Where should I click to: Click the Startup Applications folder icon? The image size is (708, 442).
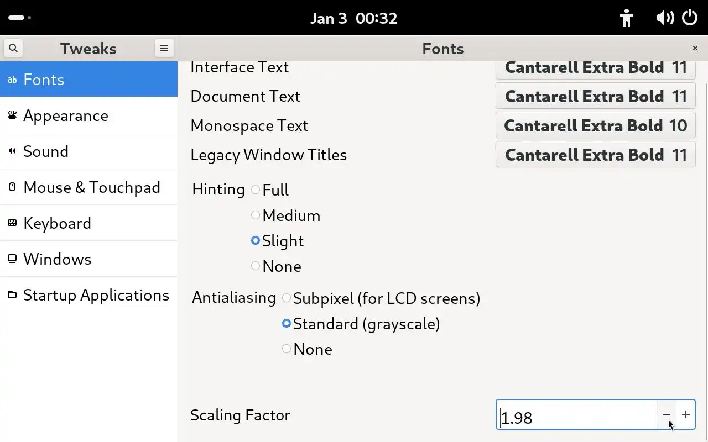(x=12, y=295)
